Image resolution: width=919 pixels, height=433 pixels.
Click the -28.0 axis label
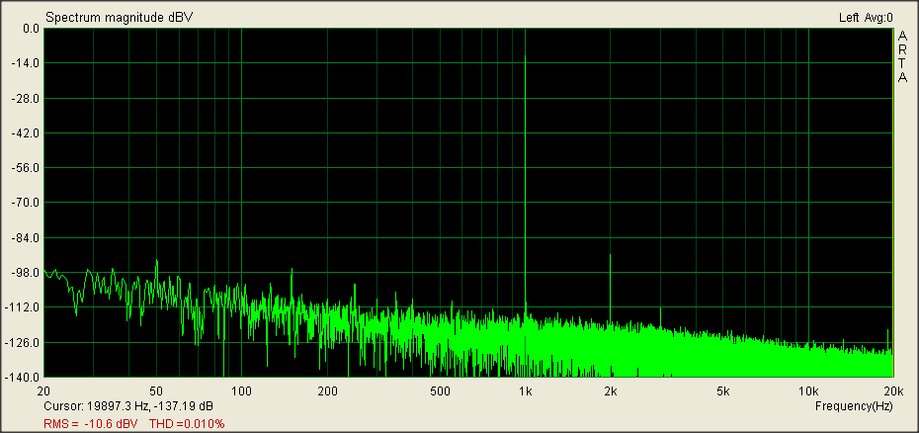pyautogui.click(x=26, y=98)
